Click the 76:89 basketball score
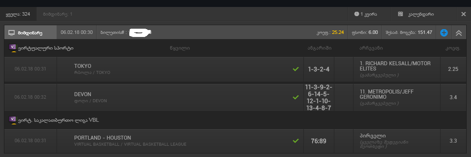 (x=318, y=141)
